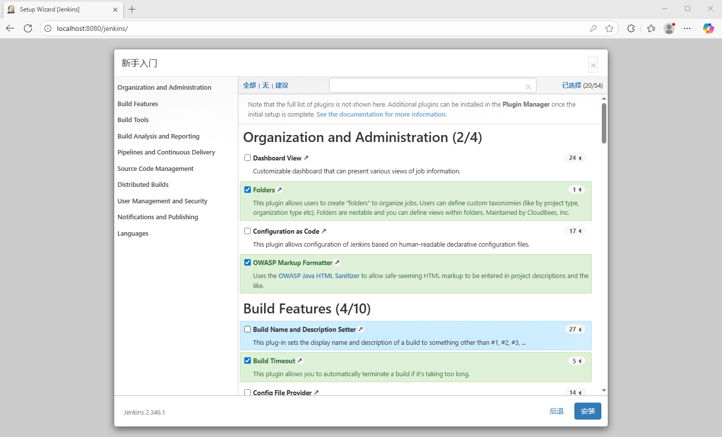Expand Config File Provider dependencies badge 14
Image resolution: width=722 pixels, height=437 pixels.
tap(575, 392)
